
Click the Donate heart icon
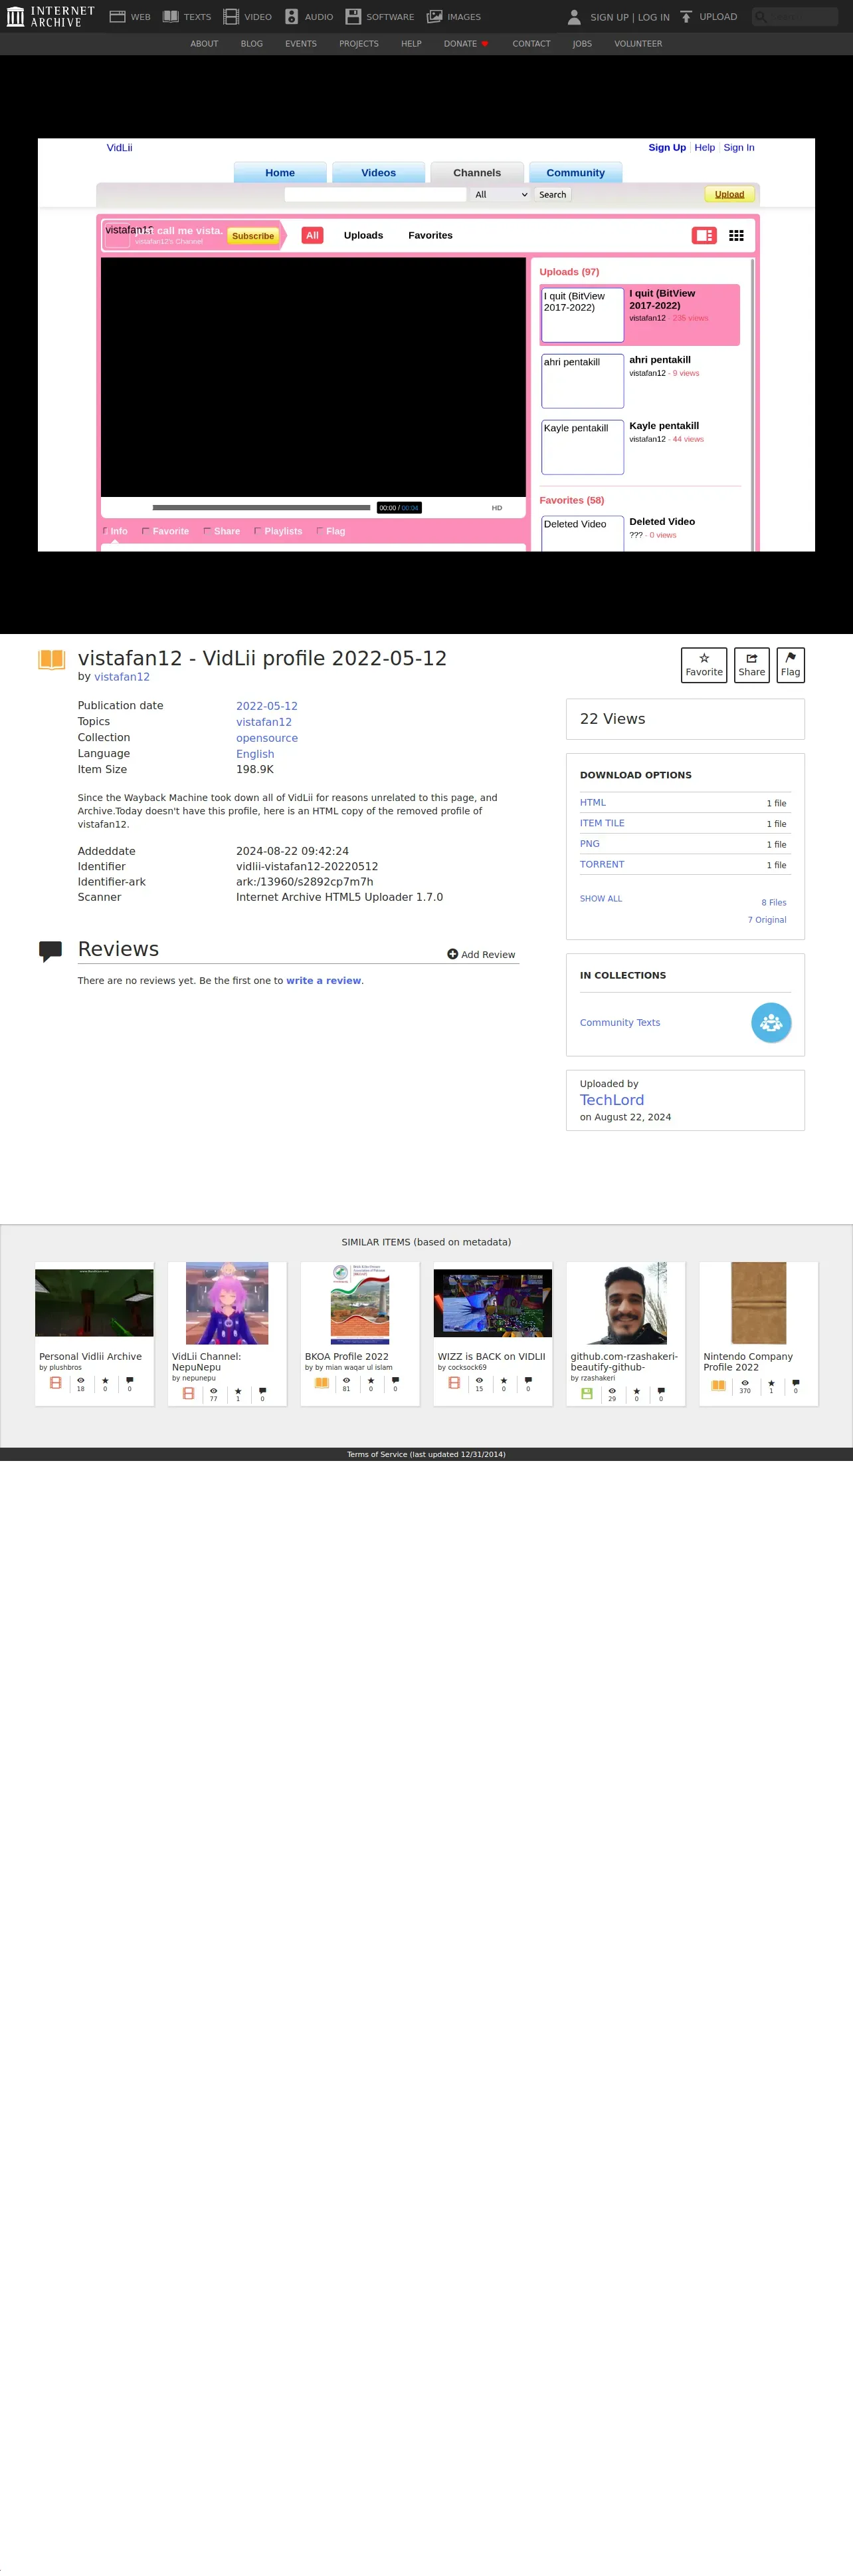click(486, 44)
